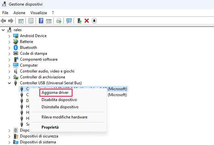Click the red X Uninstall device icon

[87, 21]
